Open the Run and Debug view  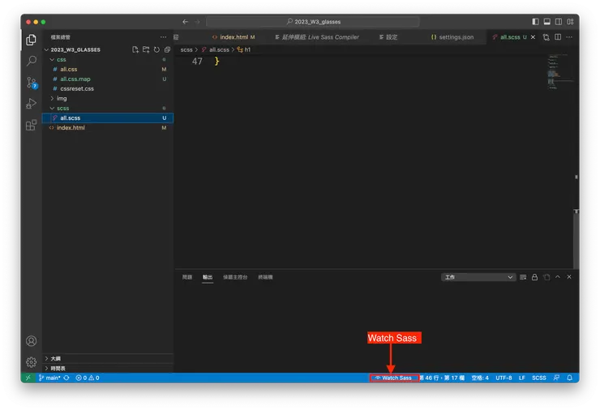click(x=31, y=104)
